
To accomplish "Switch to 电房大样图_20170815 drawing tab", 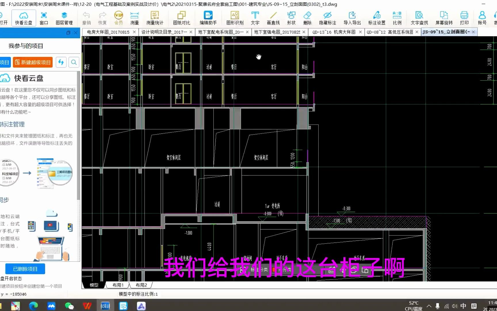I will point(108,32).
